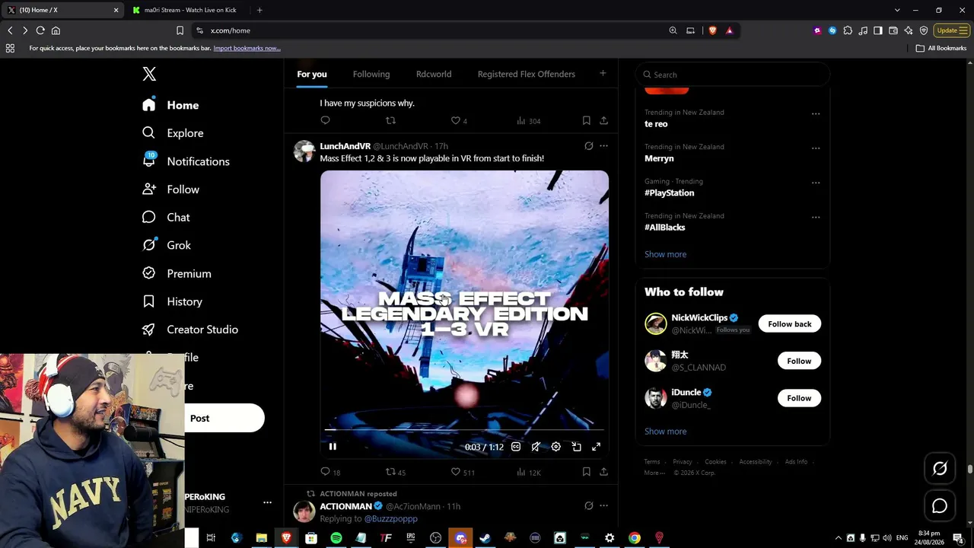The image size is (974, 548).
Task: Open more options for ACTIONMAN post
Action: point(603,506)
